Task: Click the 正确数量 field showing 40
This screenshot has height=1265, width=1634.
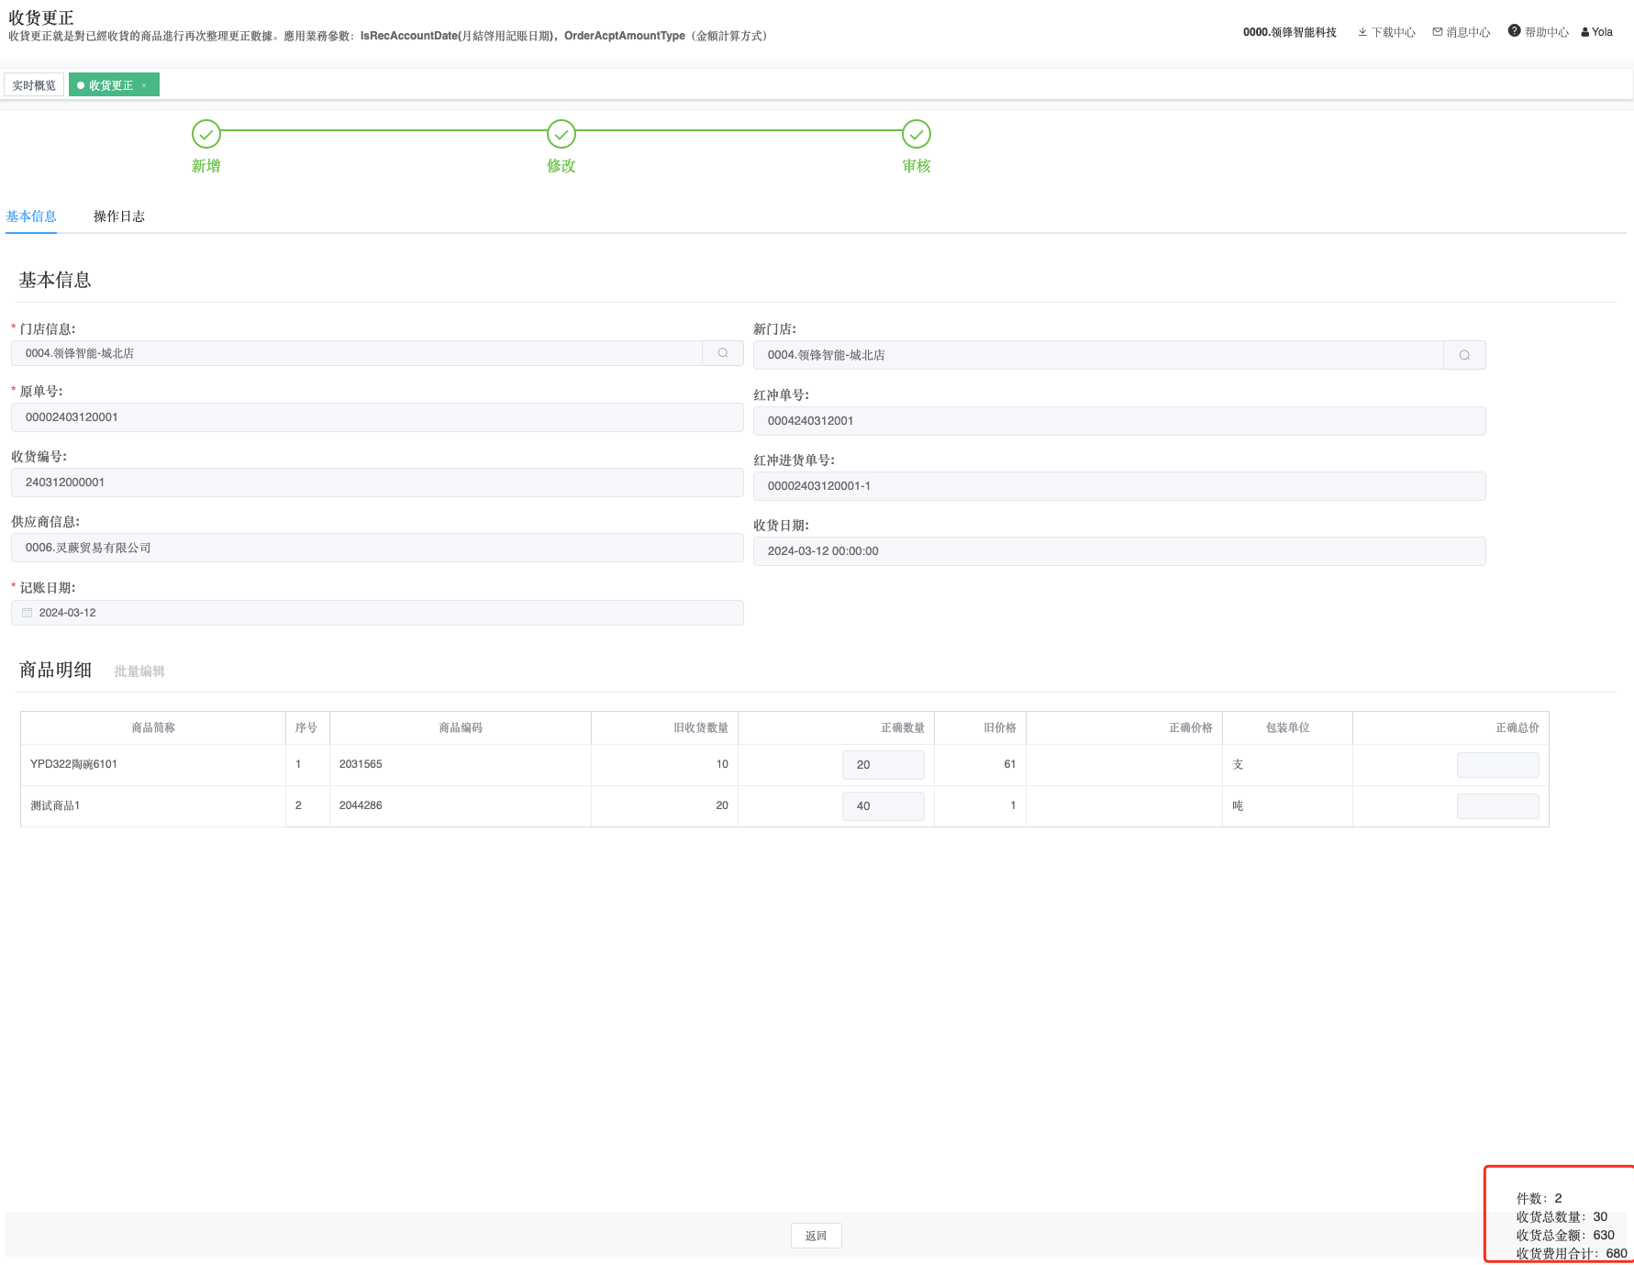Action: 883,806
